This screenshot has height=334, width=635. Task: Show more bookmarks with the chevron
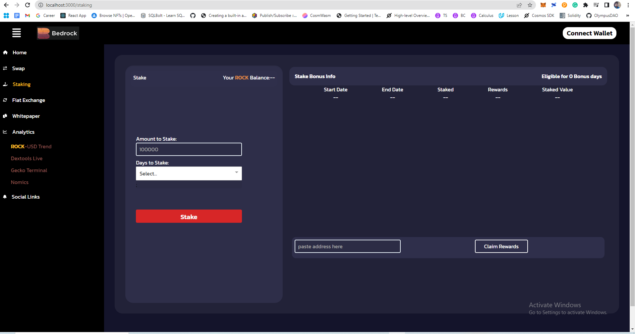click(x=627, y=16)
